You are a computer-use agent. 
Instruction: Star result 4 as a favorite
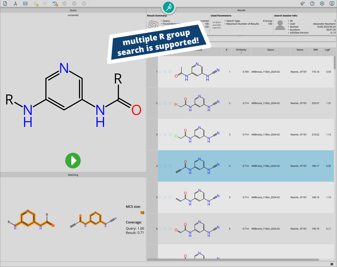(x=165, y=165)
